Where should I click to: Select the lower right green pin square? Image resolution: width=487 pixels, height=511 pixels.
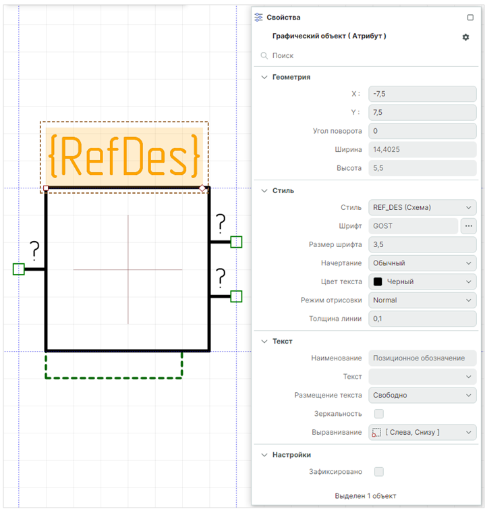pos(236,296)
